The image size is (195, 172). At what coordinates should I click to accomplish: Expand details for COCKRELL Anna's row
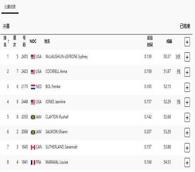coord(187,72)
